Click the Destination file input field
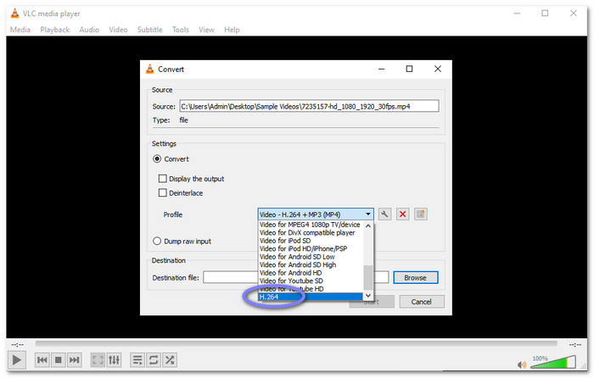This screenshot has width=594, height=378. click(295, 277)
